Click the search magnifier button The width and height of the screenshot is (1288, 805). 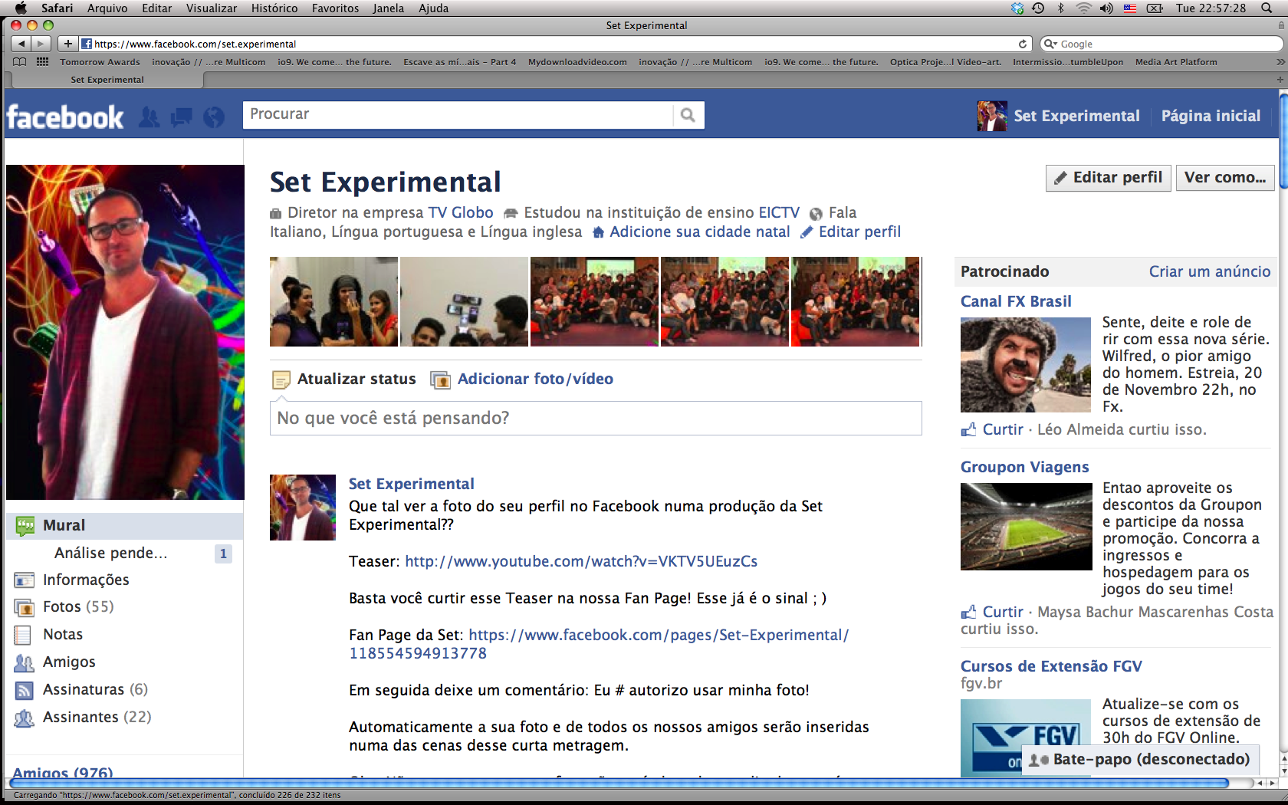point(688,115)
